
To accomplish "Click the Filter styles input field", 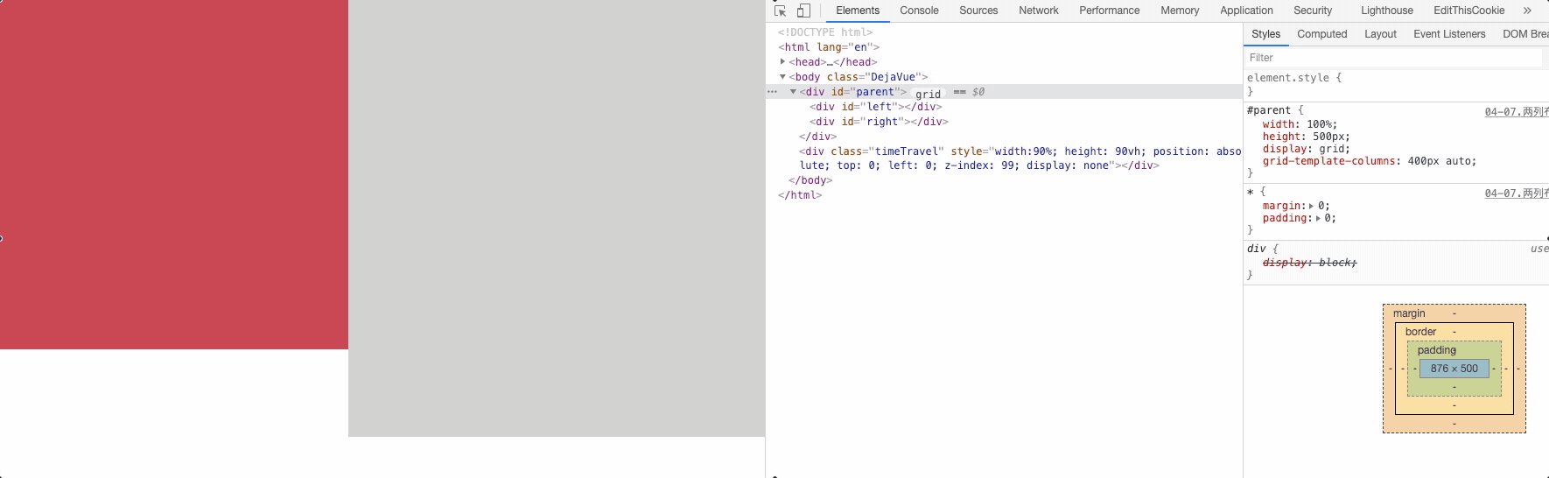I will point(1391,58).
